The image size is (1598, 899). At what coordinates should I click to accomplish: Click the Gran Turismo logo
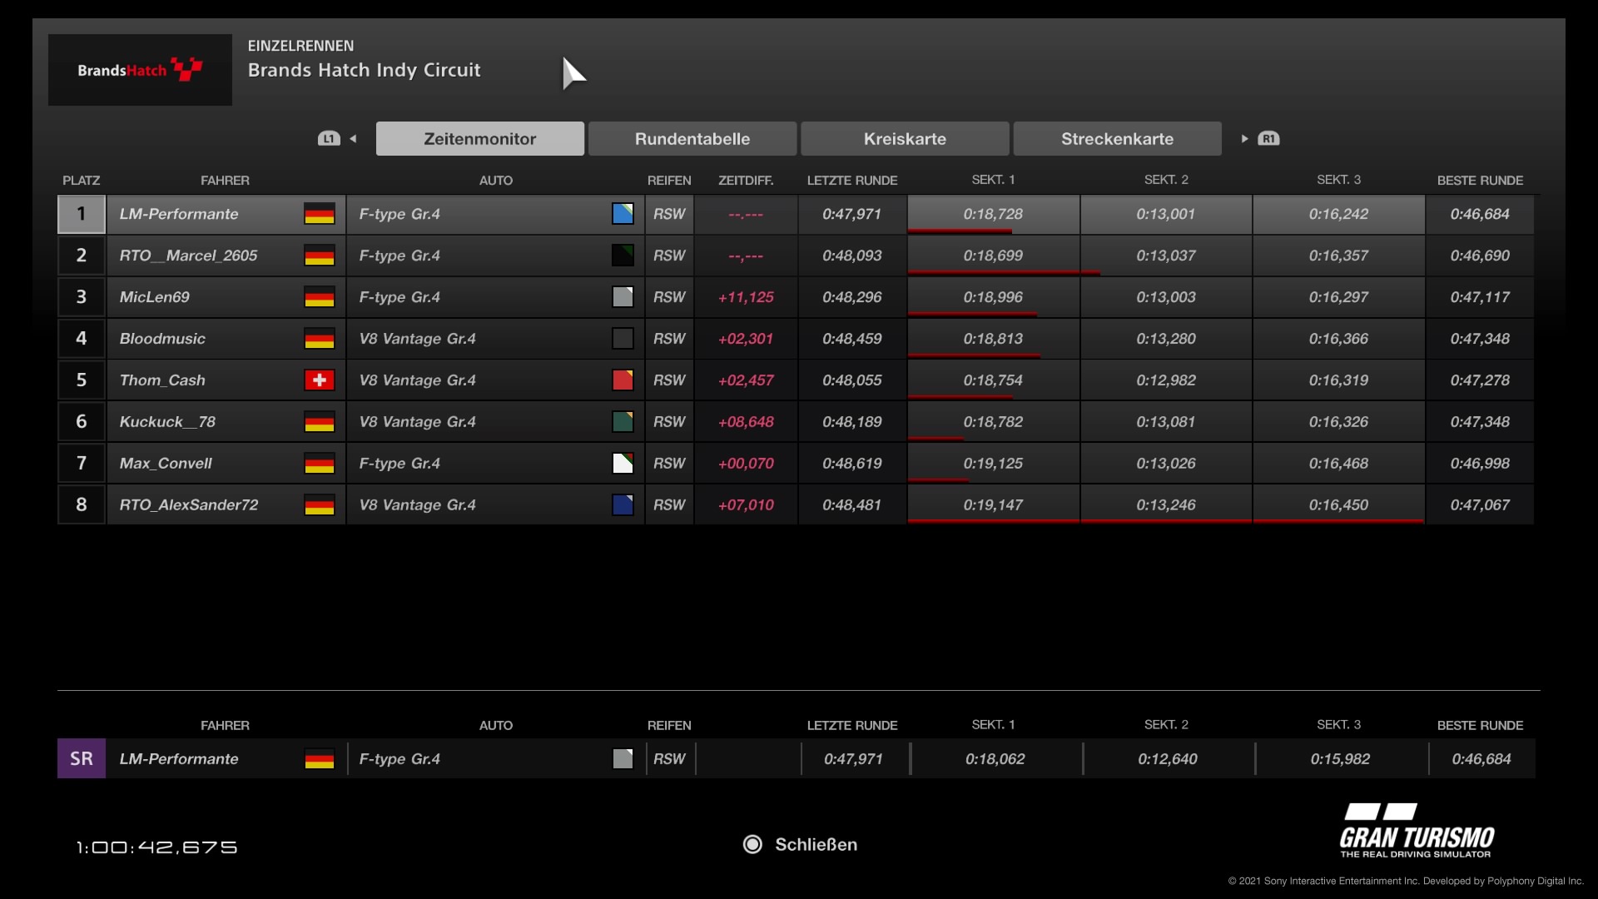(1417, 831)
